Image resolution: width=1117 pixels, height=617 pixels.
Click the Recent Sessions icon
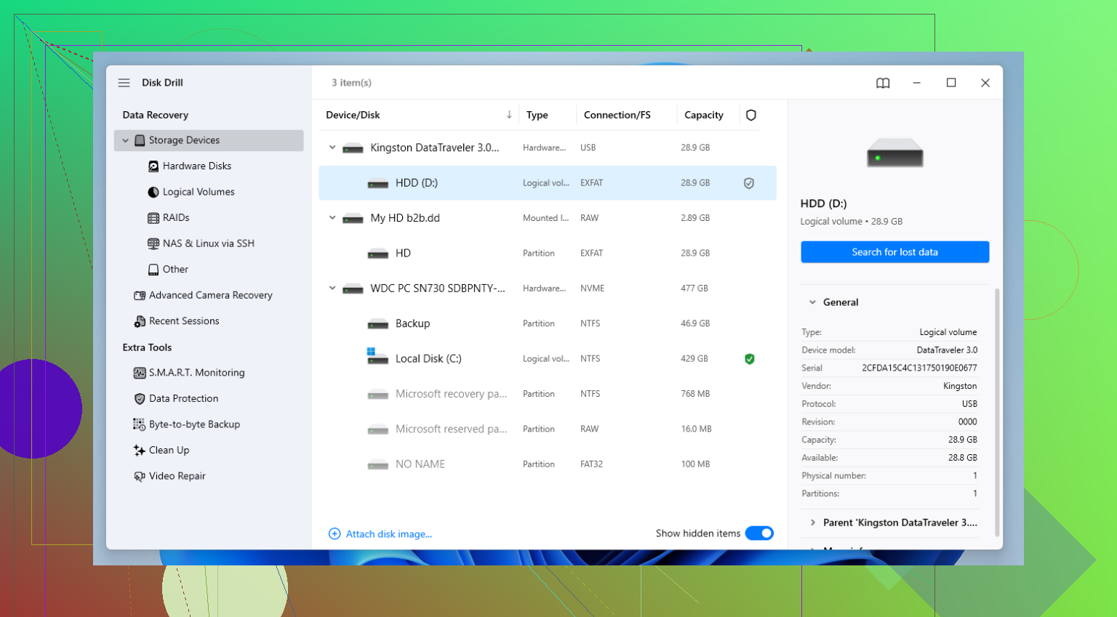coord(140,321)
